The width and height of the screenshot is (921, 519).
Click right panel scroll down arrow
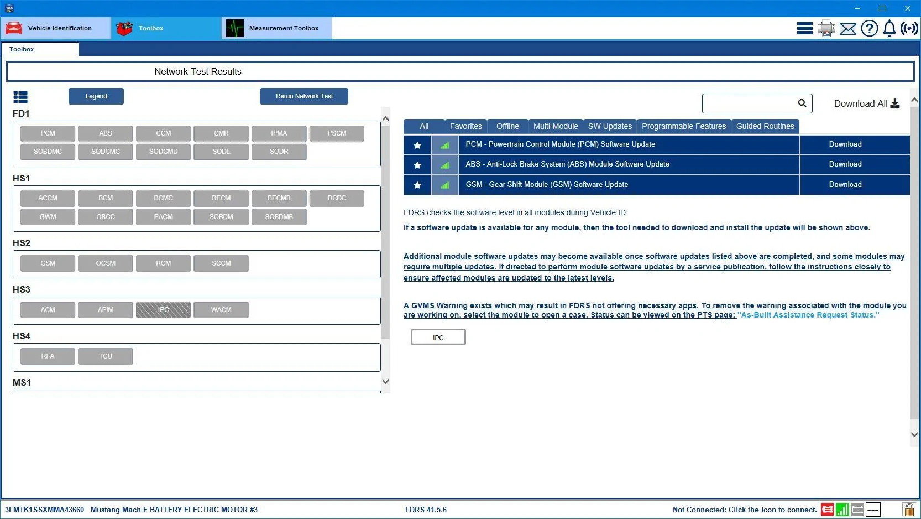click(x=914, y=434)
